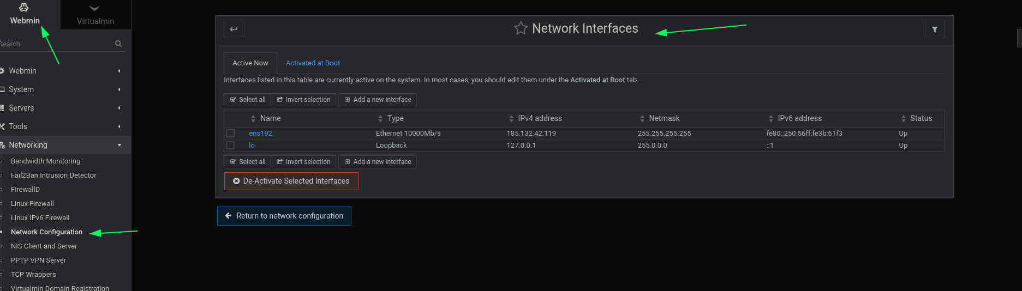Click top Select all button
The image size is (1022, 291).
coord(248,100)
